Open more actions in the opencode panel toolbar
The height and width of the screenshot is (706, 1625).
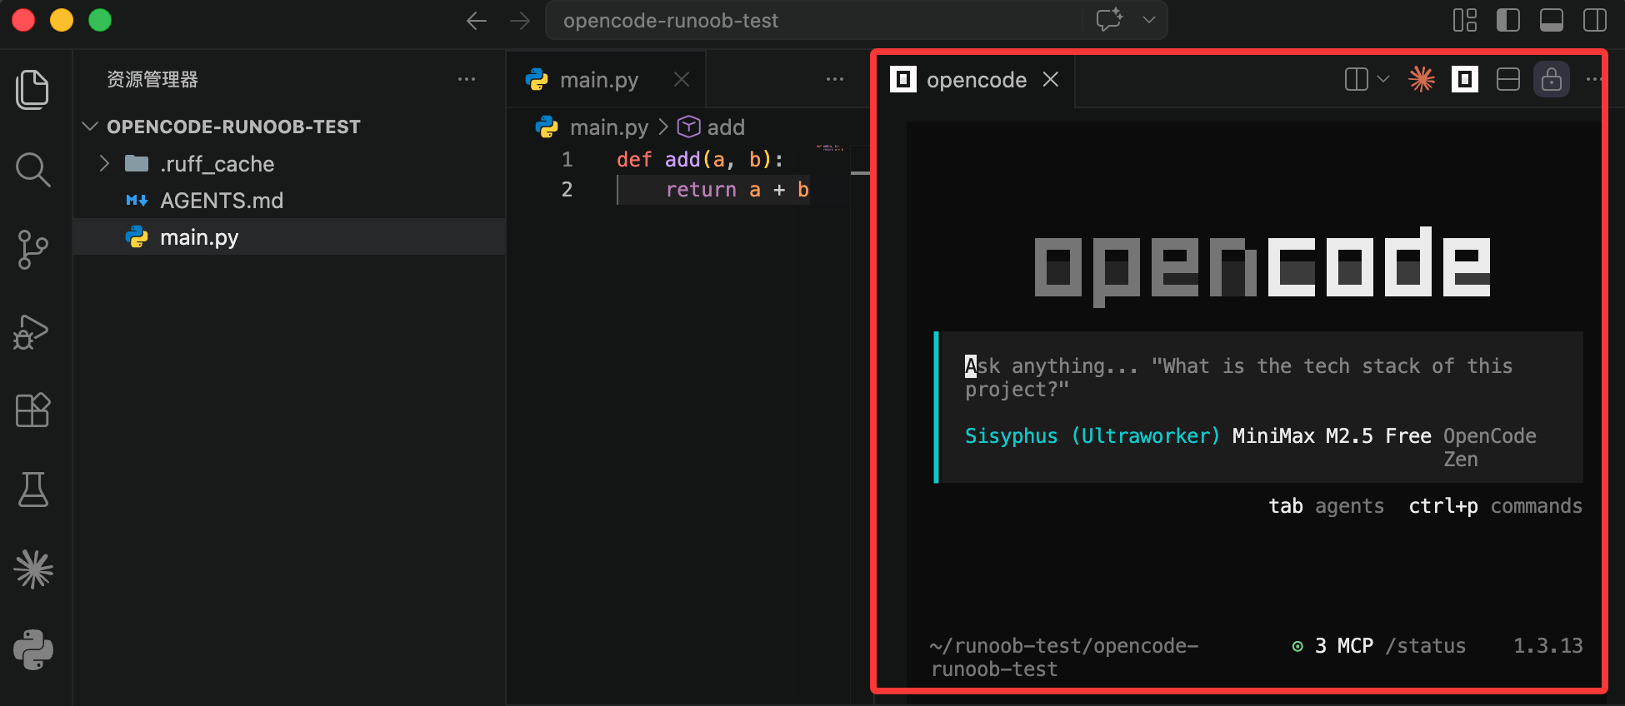[1594, 79]
